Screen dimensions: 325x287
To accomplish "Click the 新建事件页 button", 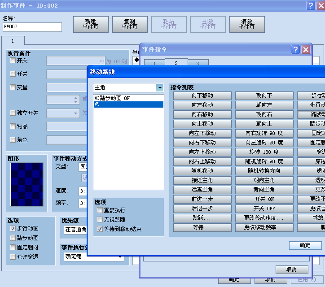I will tap(91, 24).
